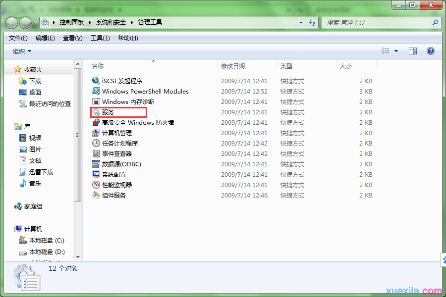
Task: Click the 系统配置 icon
Action: point(96,174)
